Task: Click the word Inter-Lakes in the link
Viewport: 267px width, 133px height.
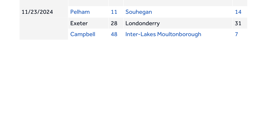Action: [x=141, y=34]
